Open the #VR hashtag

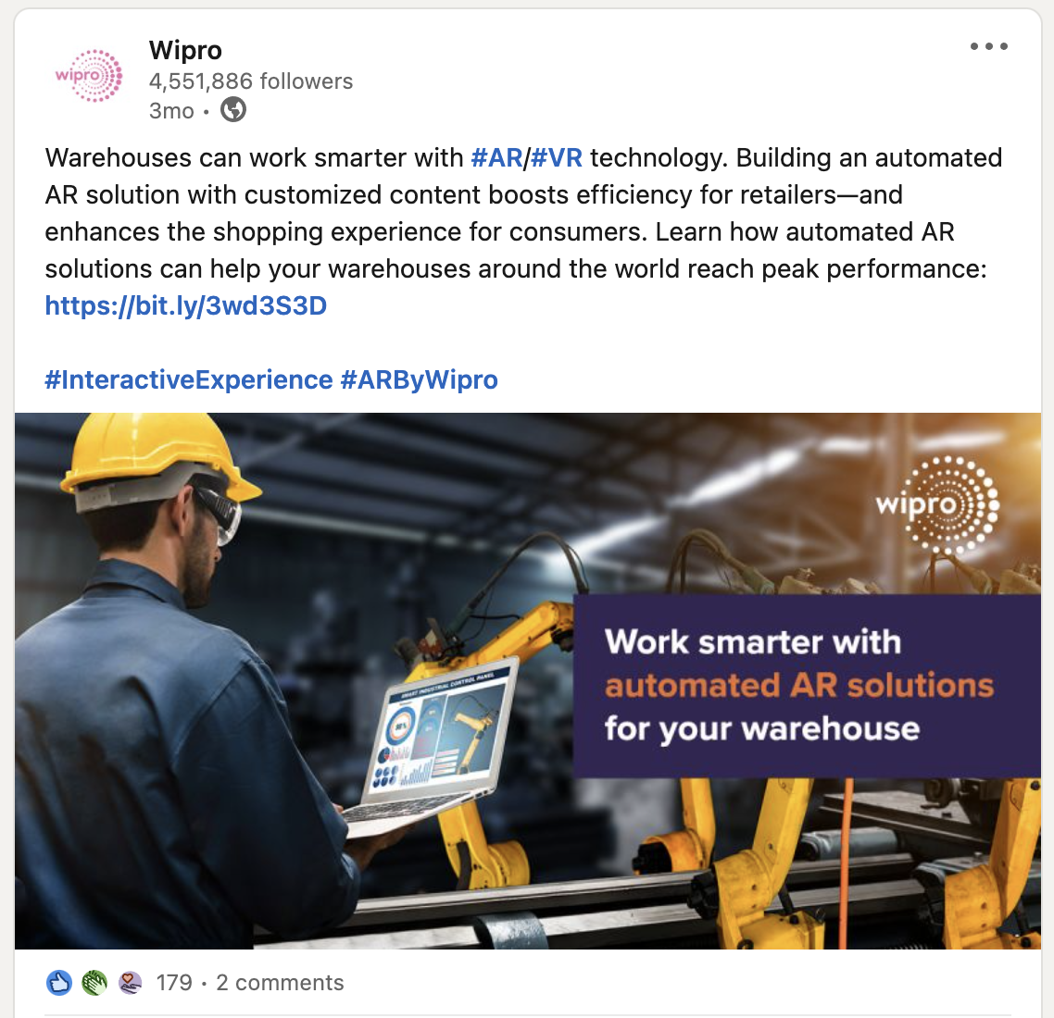coord(557,158)
